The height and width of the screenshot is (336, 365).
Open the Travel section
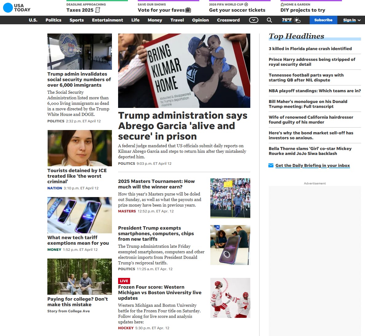coord(177,20)
